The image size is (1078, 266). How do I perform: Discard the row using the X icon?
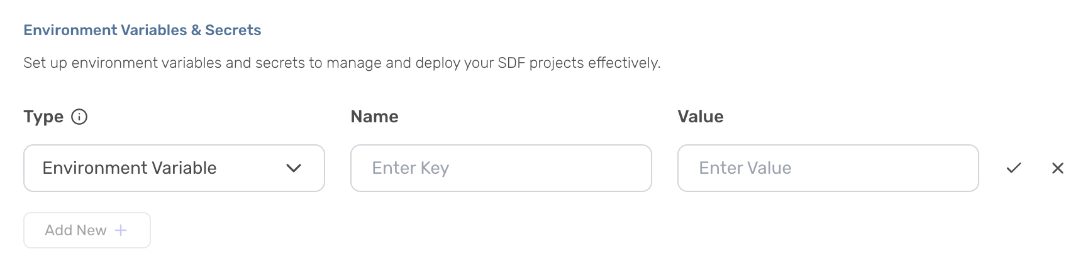coord(1057,168)
